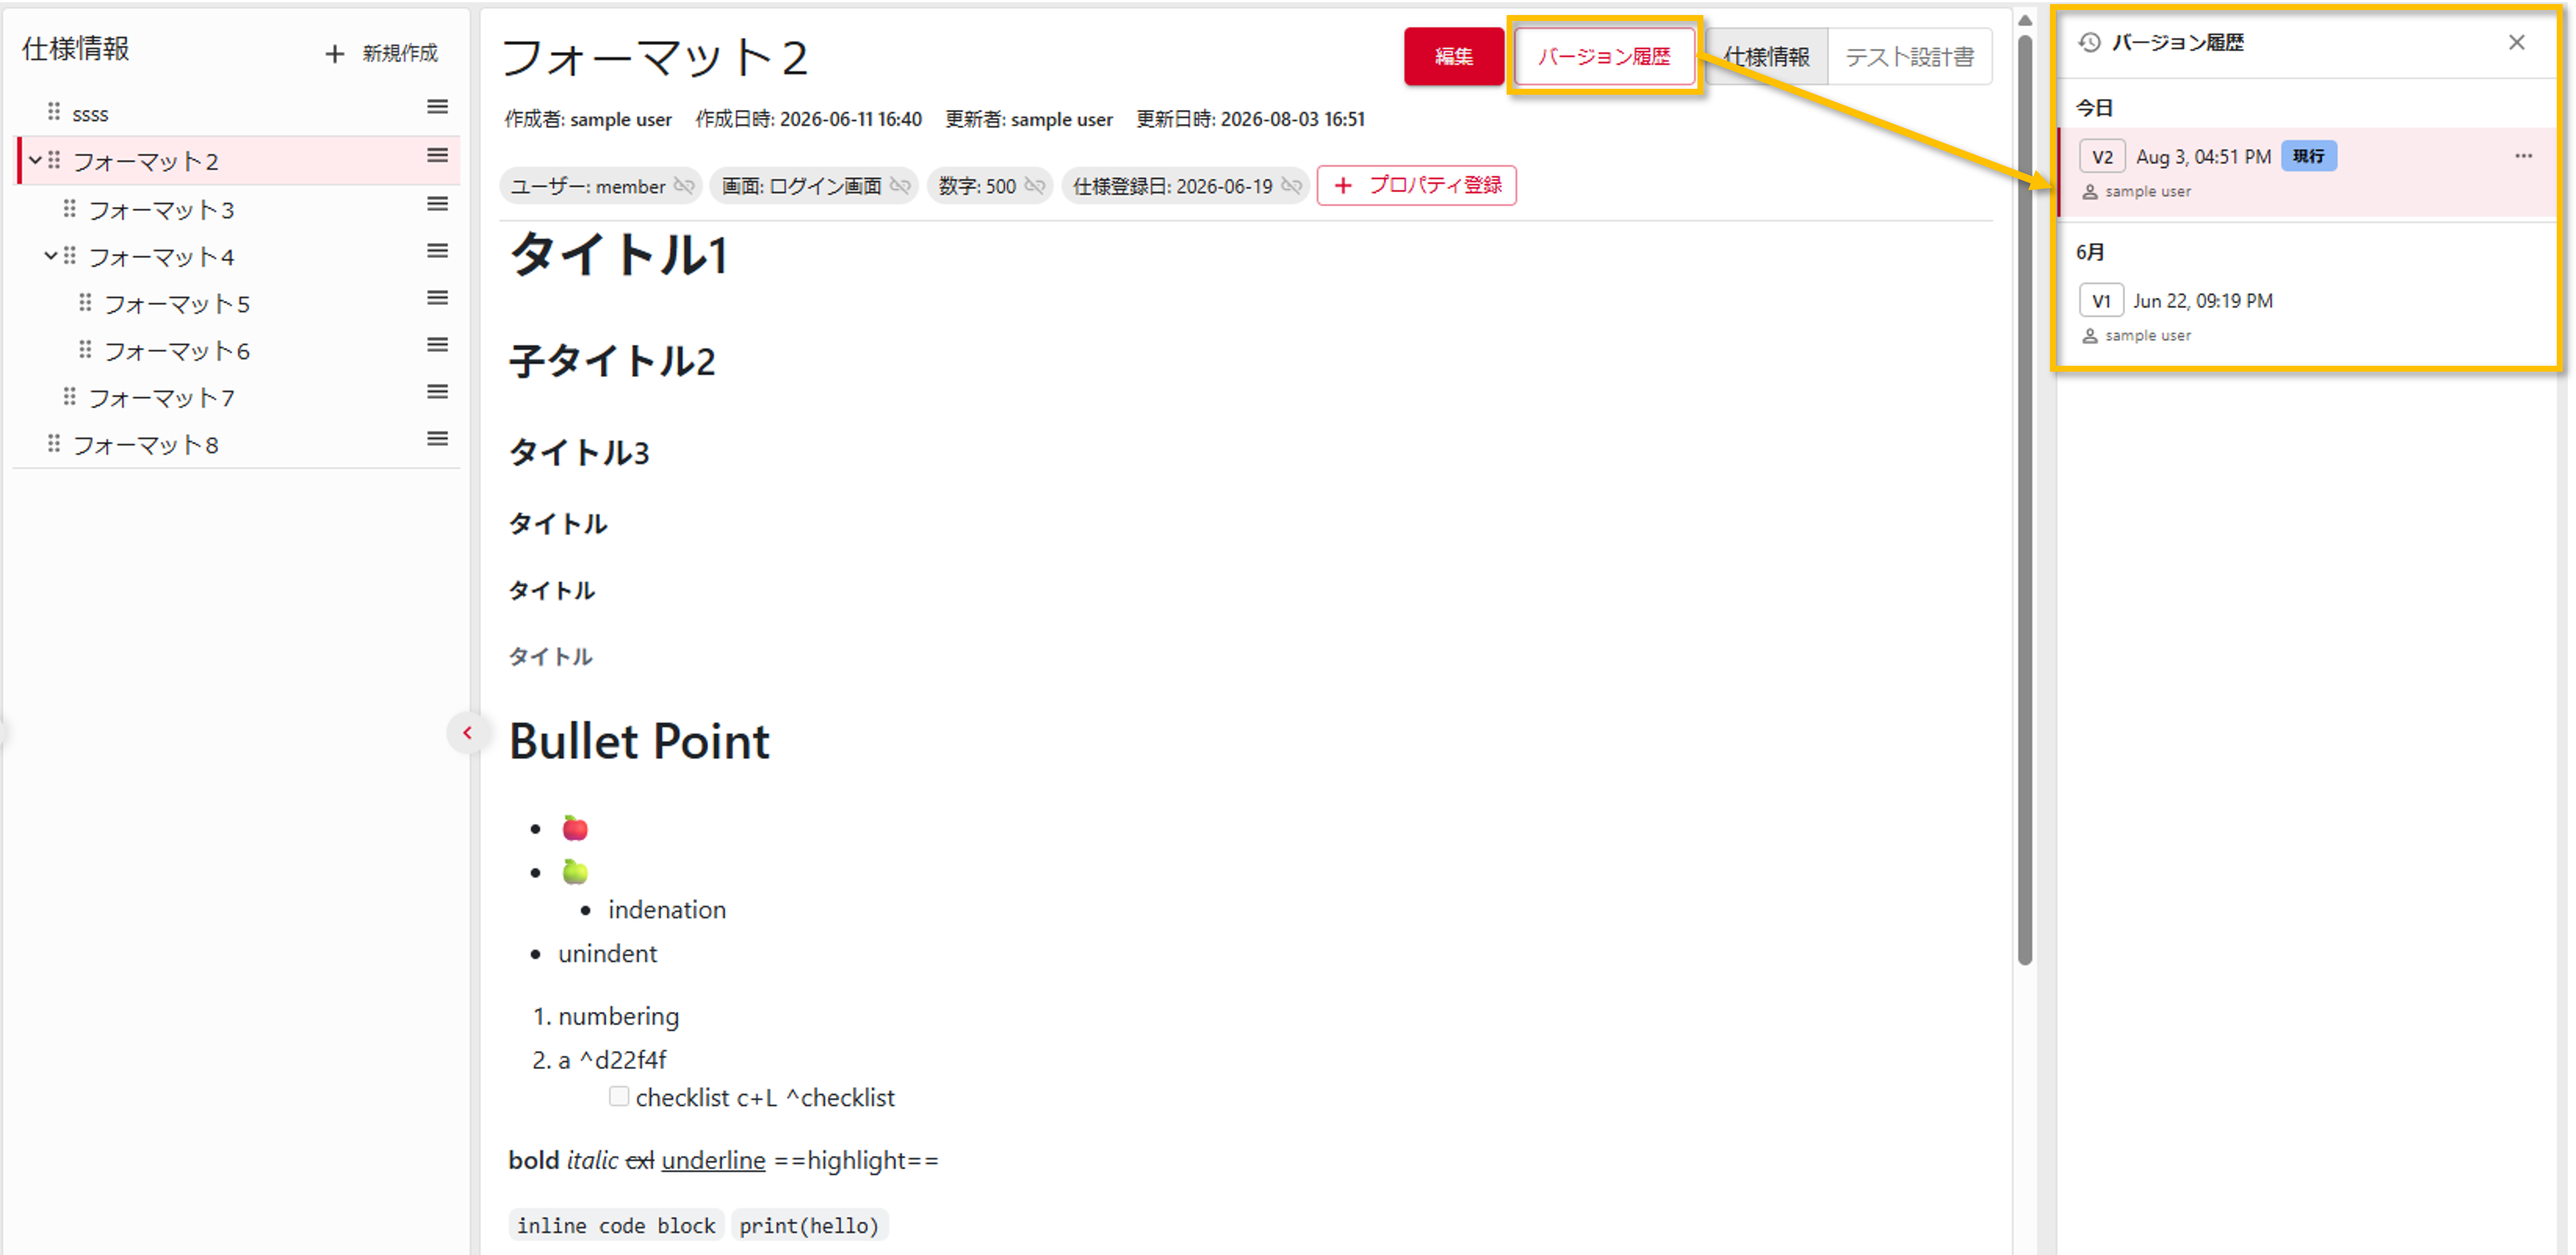Screen dimensions: 2576x1255
Task: Open hamburger menu for ssss row
Action: (437, 107)
